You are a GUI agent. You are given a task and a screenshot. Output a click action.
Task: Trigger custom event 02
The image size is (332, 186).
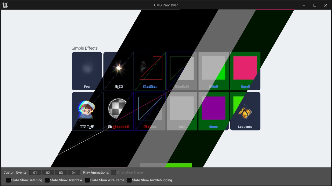click(48, 173)
